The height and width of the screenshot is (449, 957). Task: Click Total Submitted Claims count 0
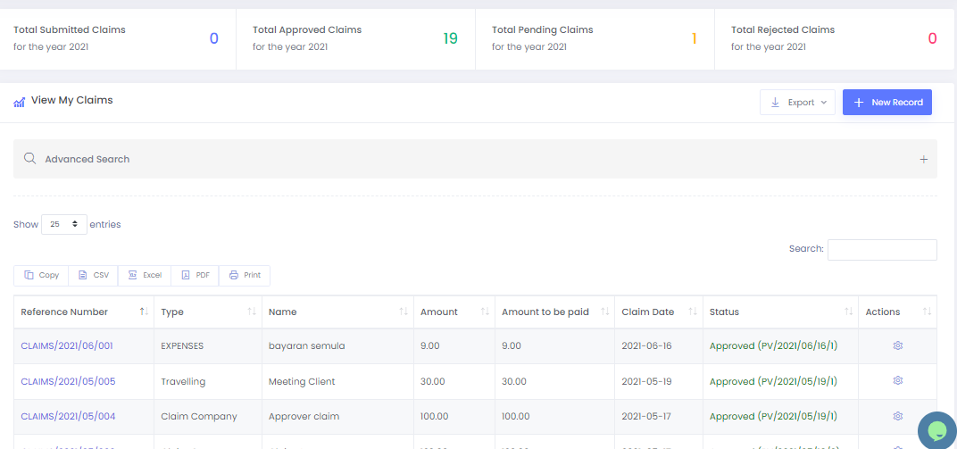point(213,38)
